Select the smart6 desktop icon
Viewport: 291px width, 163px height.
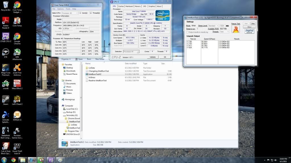(6, 85)
